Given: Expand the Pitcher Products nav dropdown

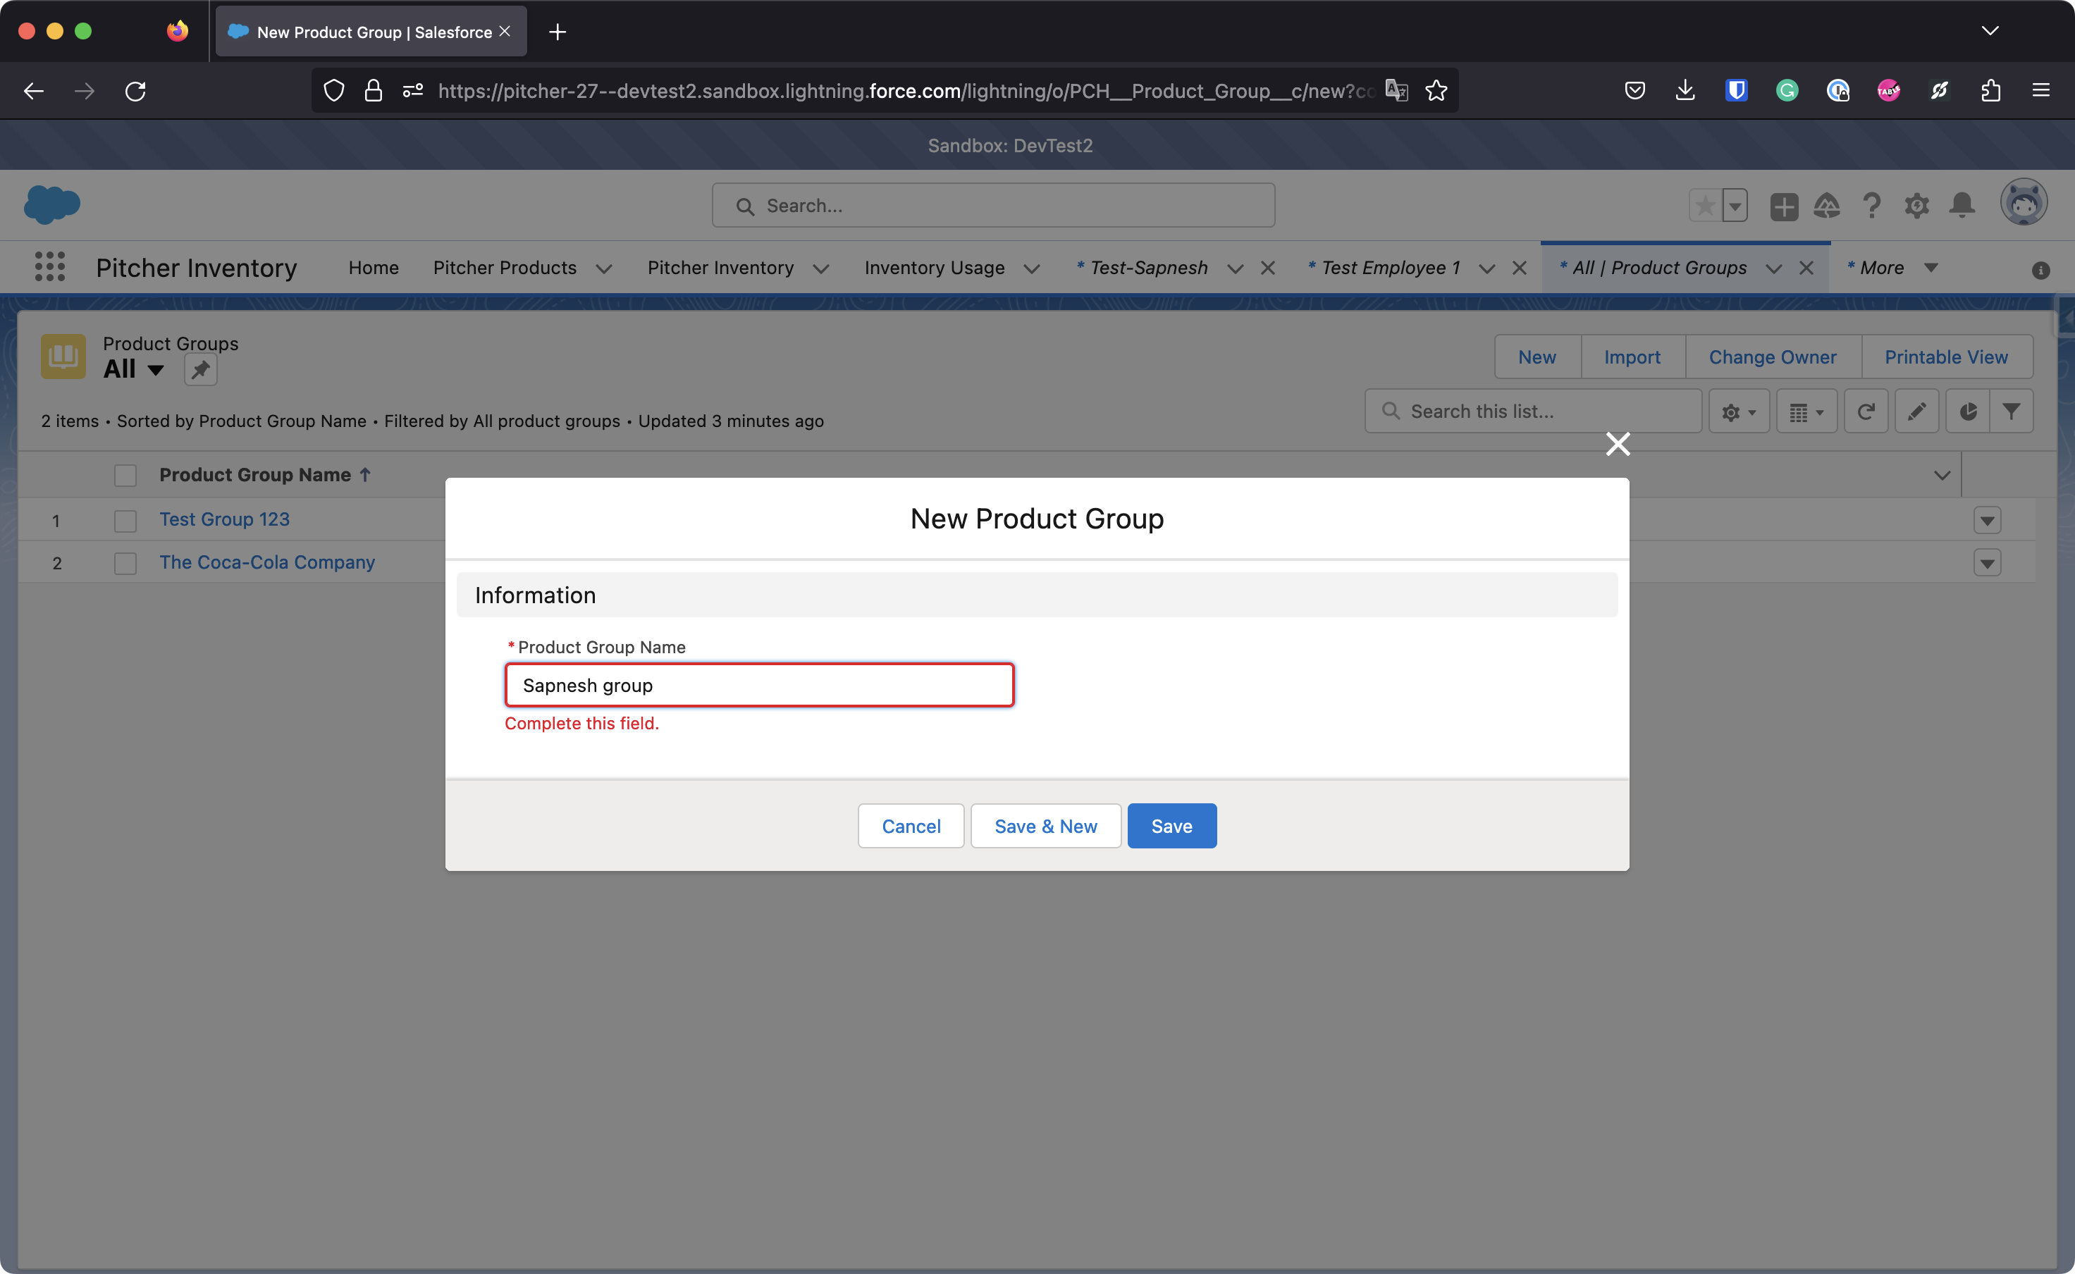Looking at the screenshot, I should tap(603, 268).
